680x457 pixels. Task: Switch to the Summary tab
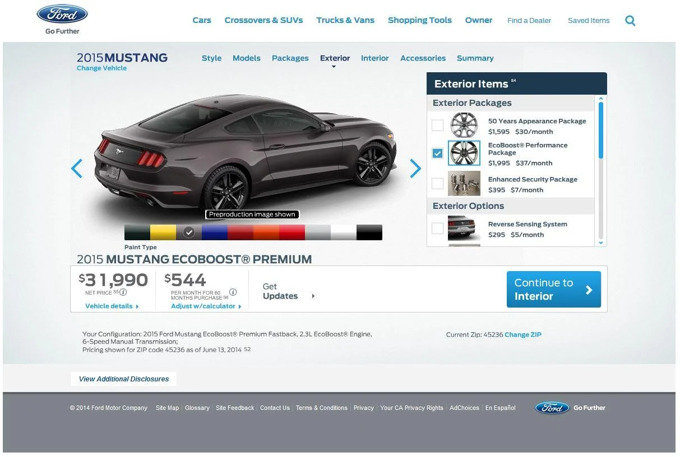(475, 58)
